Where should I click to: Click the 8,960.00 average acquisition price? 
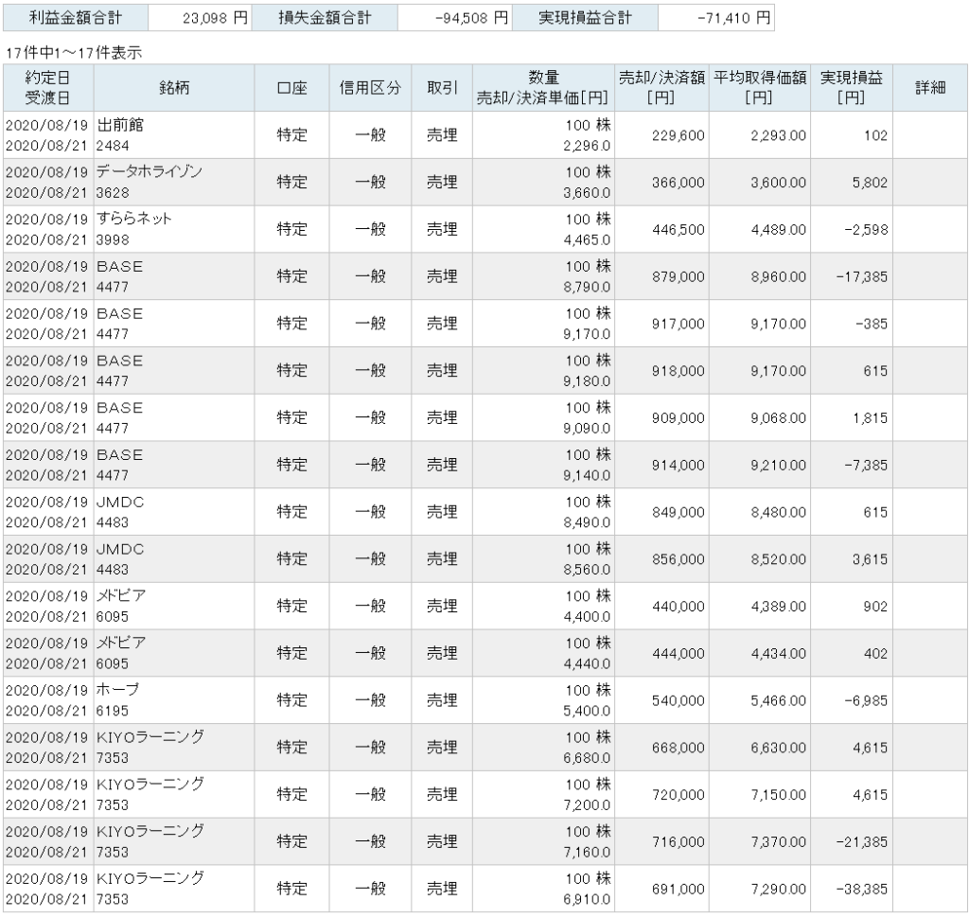coord(778,276)
